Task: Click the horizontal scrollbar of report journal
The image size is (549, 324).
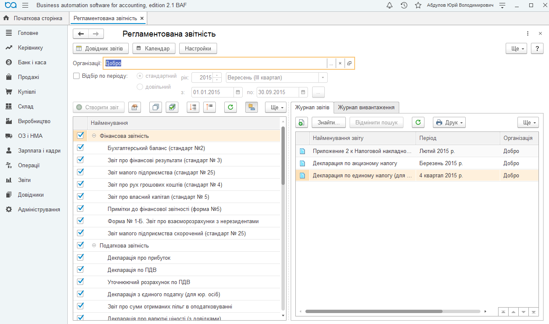Action: [374, 311]
